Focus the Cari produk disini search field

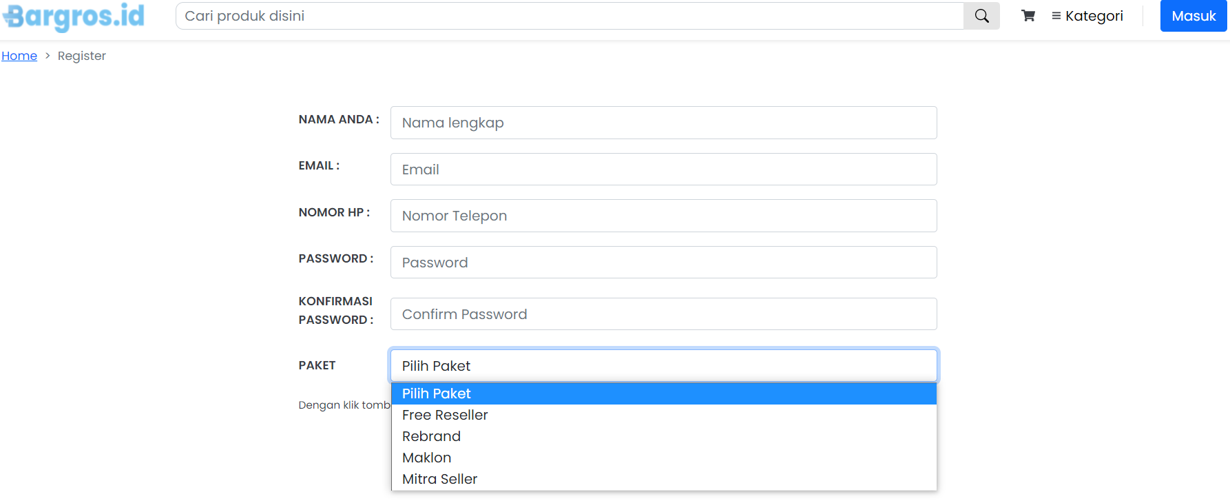coord(570,16)
